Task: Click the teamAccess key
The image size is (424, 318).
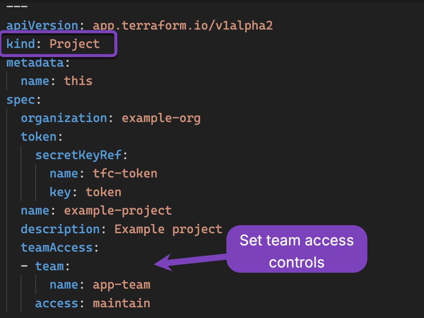Action: [x=57, y=248]
